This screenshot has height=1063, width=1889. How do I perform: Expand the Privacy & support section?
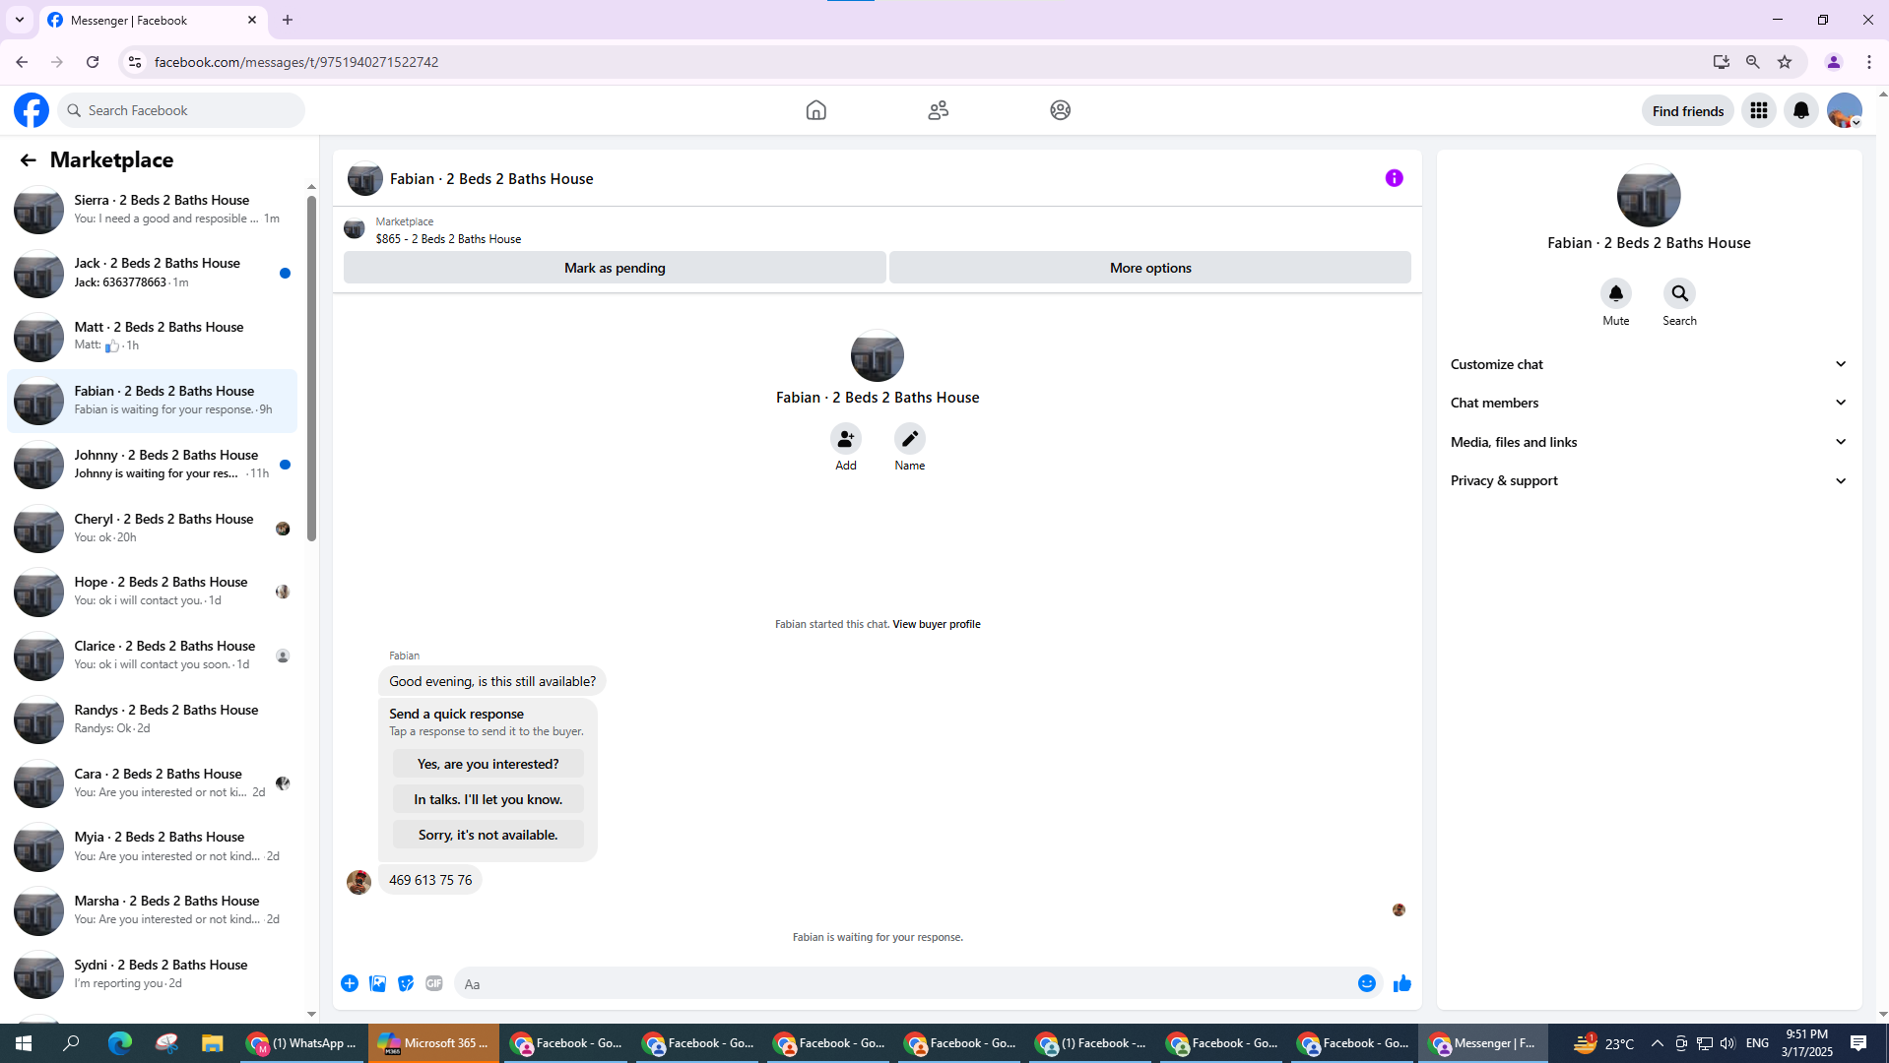[x=1649, y=480]
